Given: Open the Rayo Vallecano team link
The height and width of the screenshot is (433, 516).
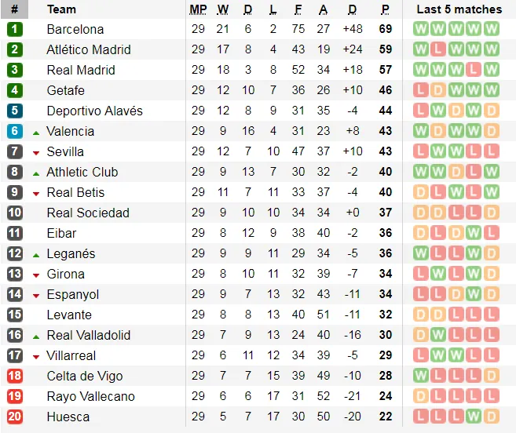Looking at the screenshot, I should [x=90, y=396].
